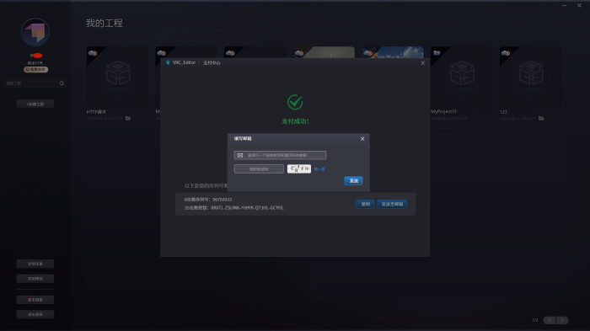The image size is (590, 331).
Task: Click the second button above sidebar divider
Action: tap(35, 279)
